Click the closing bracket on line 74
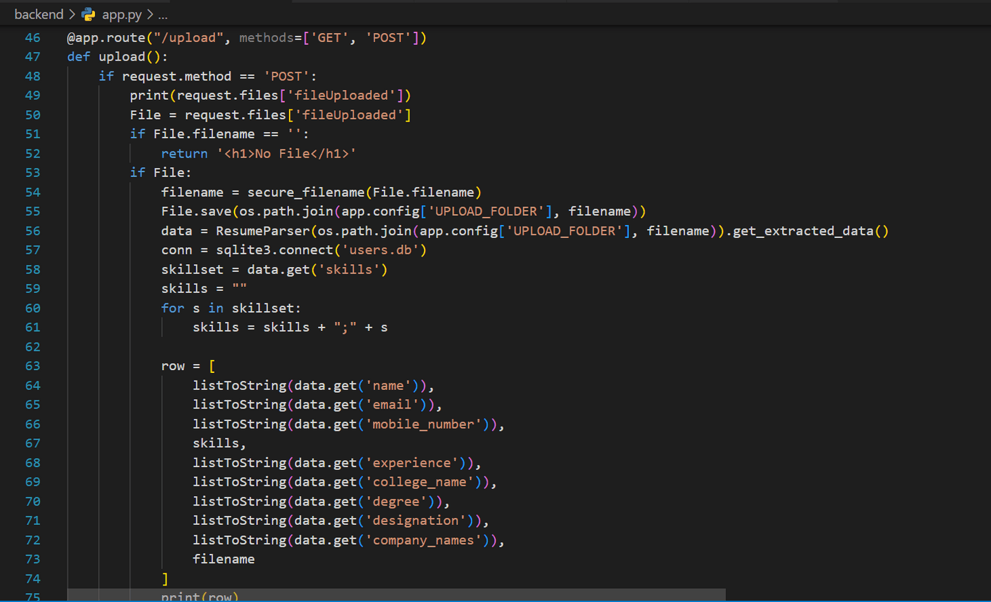The height and width of the screenshot is (602, 991). [165, 579]
